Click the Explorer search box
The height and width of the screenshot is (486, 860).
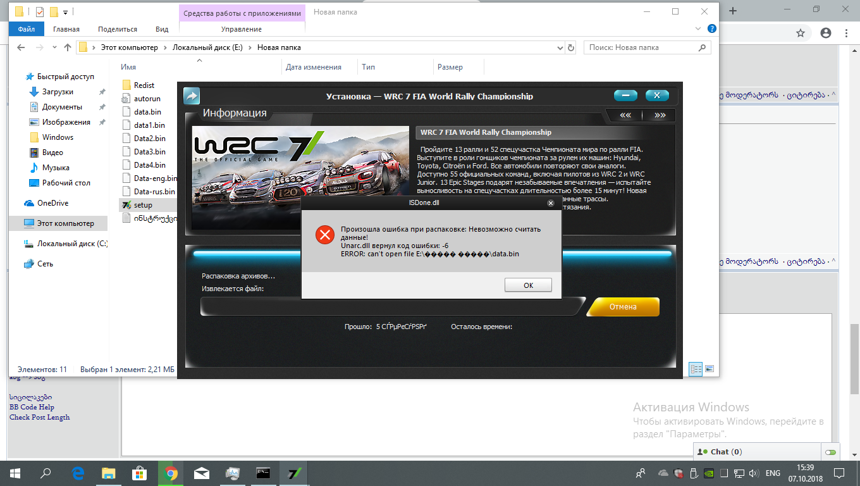point(647,47)
